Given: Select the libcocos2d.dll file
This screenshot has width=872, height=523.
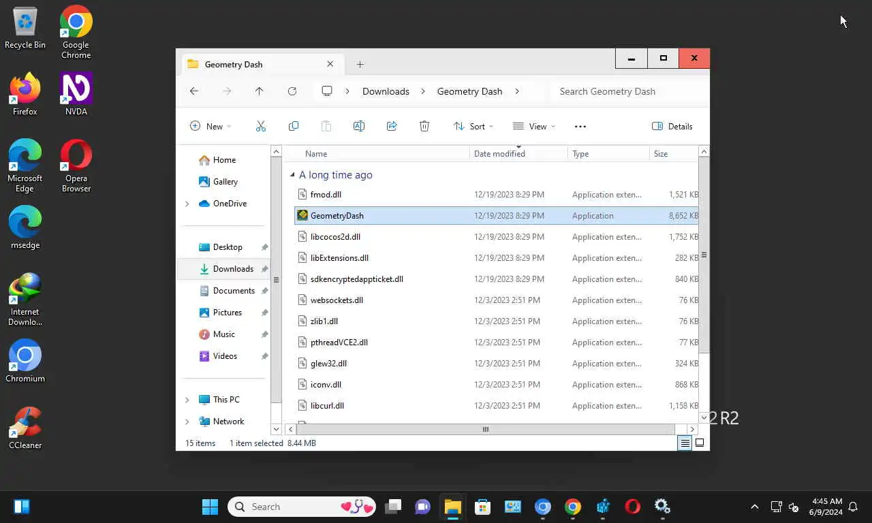Looking at the screenshot, I should (x=496, y=237).
